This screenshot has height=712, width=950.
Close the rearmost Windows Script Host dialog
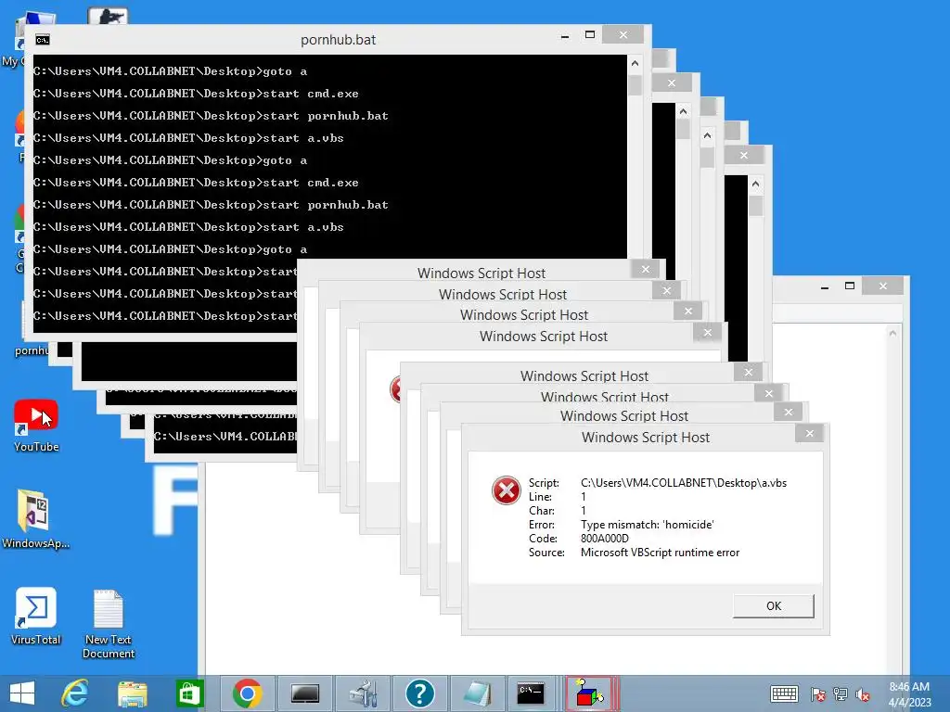(646, 269)
